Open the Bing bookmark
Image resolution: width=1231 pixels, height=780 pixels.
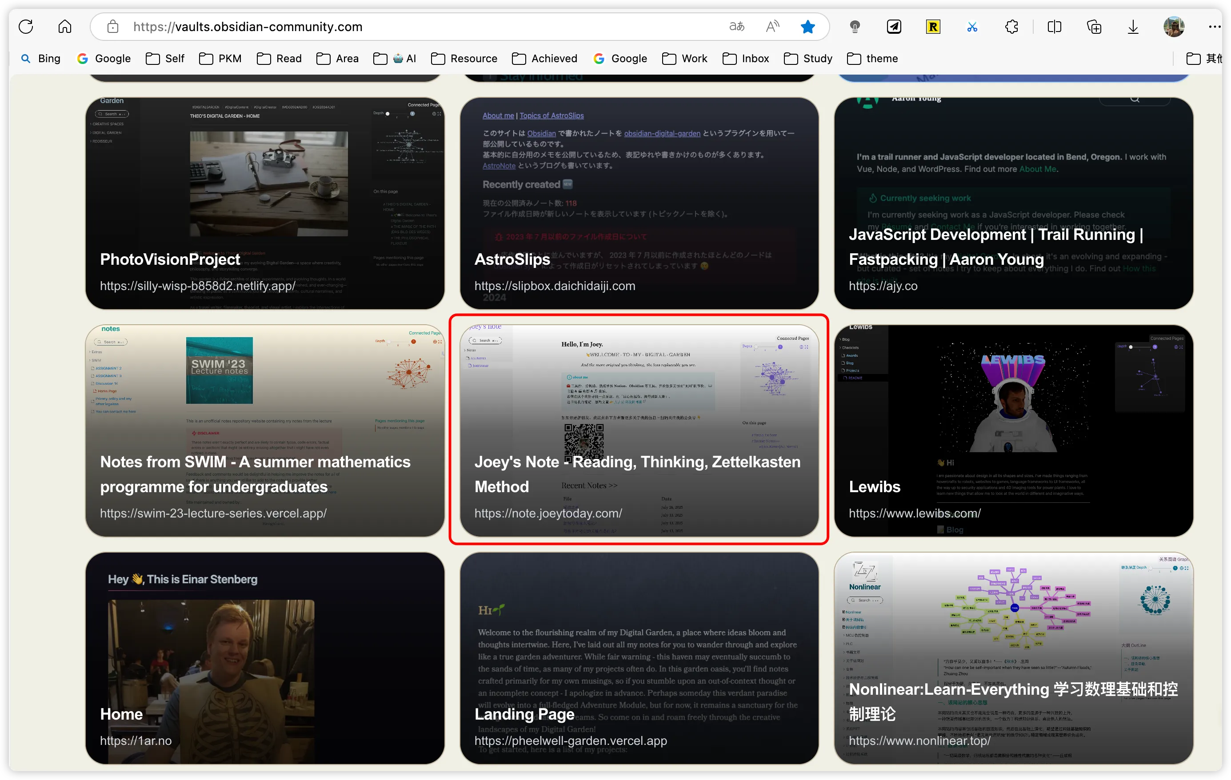click(40, 59)
